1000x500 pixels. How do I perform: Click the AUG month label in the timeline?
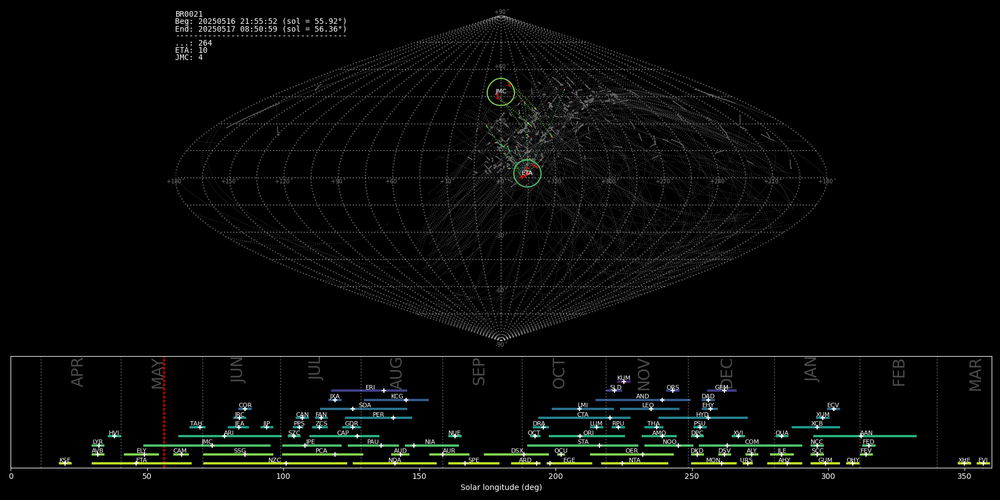(x=396, y=373)
